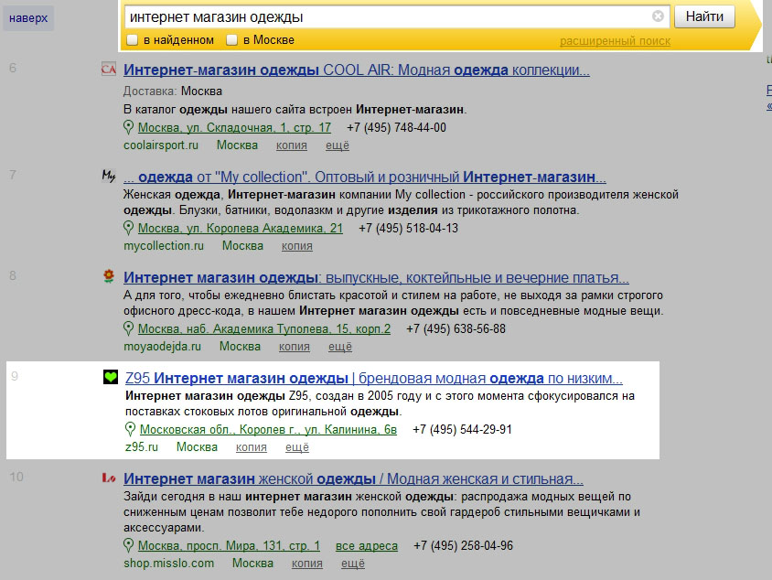772x580 pixels.
Task: Open COOL AIR Интернет-магазин одежды result title
Action: point(357,70)
